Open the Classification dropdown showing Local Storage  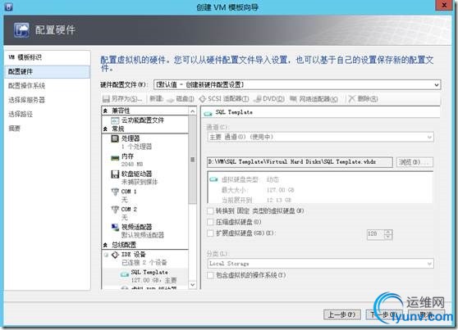coord(429,264)
